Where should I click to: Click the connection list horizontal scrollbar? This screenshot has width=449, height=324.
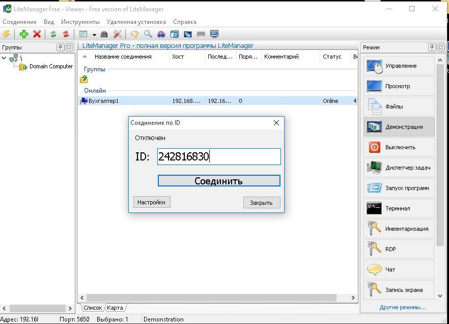211,298
